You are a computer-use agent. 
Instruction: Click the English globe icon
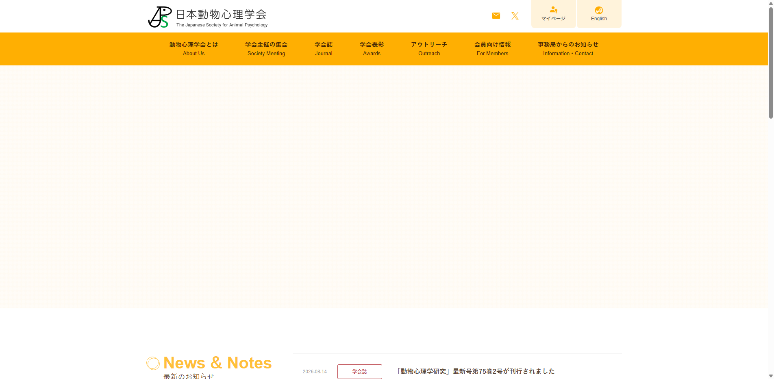599,10
